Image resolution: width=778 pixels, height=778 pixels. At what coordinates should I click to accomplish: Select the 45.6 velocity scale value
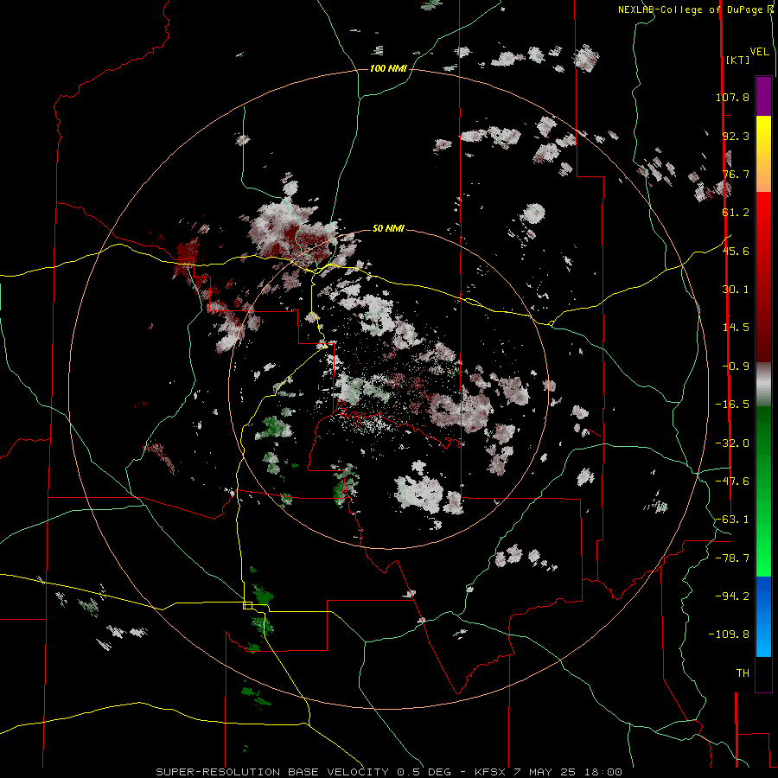coord(736,251)
